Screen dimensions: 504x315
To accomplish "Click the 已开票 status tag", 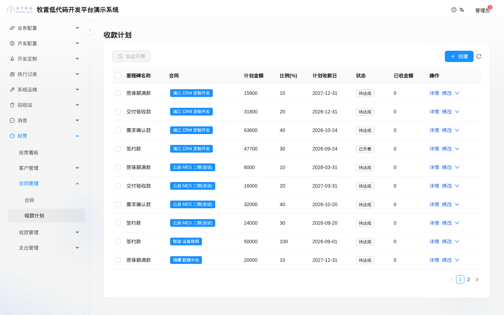I will click(x=365, y=149).
